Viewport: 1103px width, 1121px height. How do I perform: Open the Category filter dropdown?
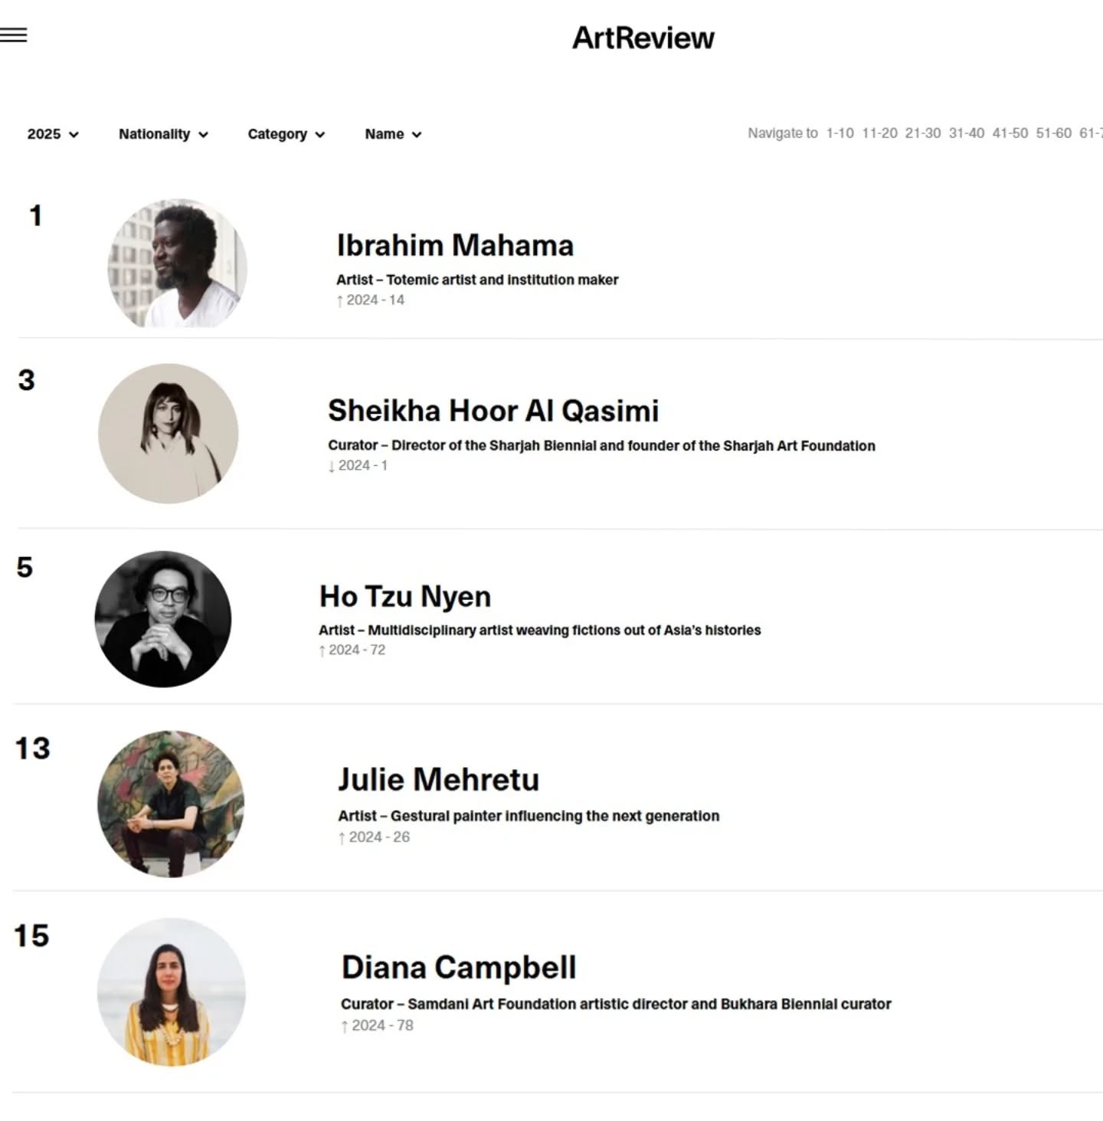284,134
